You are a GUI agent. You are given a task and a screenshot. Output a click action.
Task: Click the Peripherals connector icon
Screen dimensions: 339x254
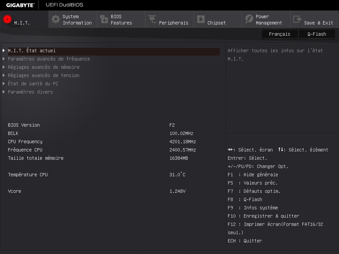tap(152, 19)
